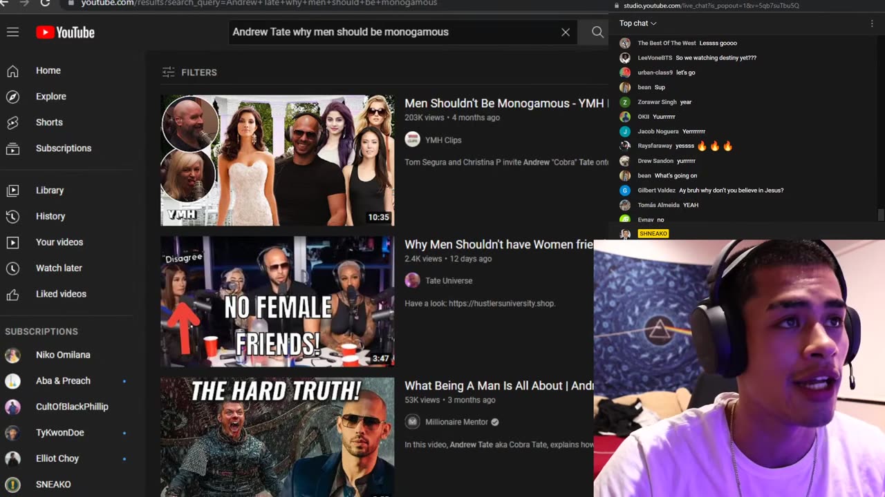The image size is (885, 497).
Task: Reload the browser page
Action: (45, 3)
